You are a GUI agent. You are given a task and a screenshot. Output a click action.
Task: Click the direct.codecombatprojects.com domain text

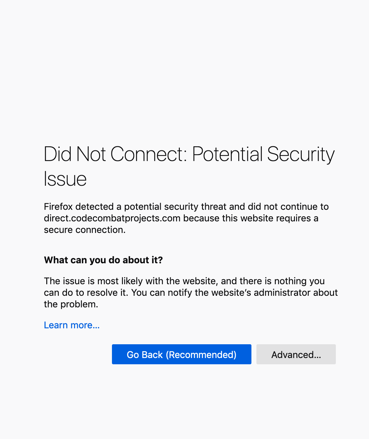pyautogui.click(x=112, y=218)
